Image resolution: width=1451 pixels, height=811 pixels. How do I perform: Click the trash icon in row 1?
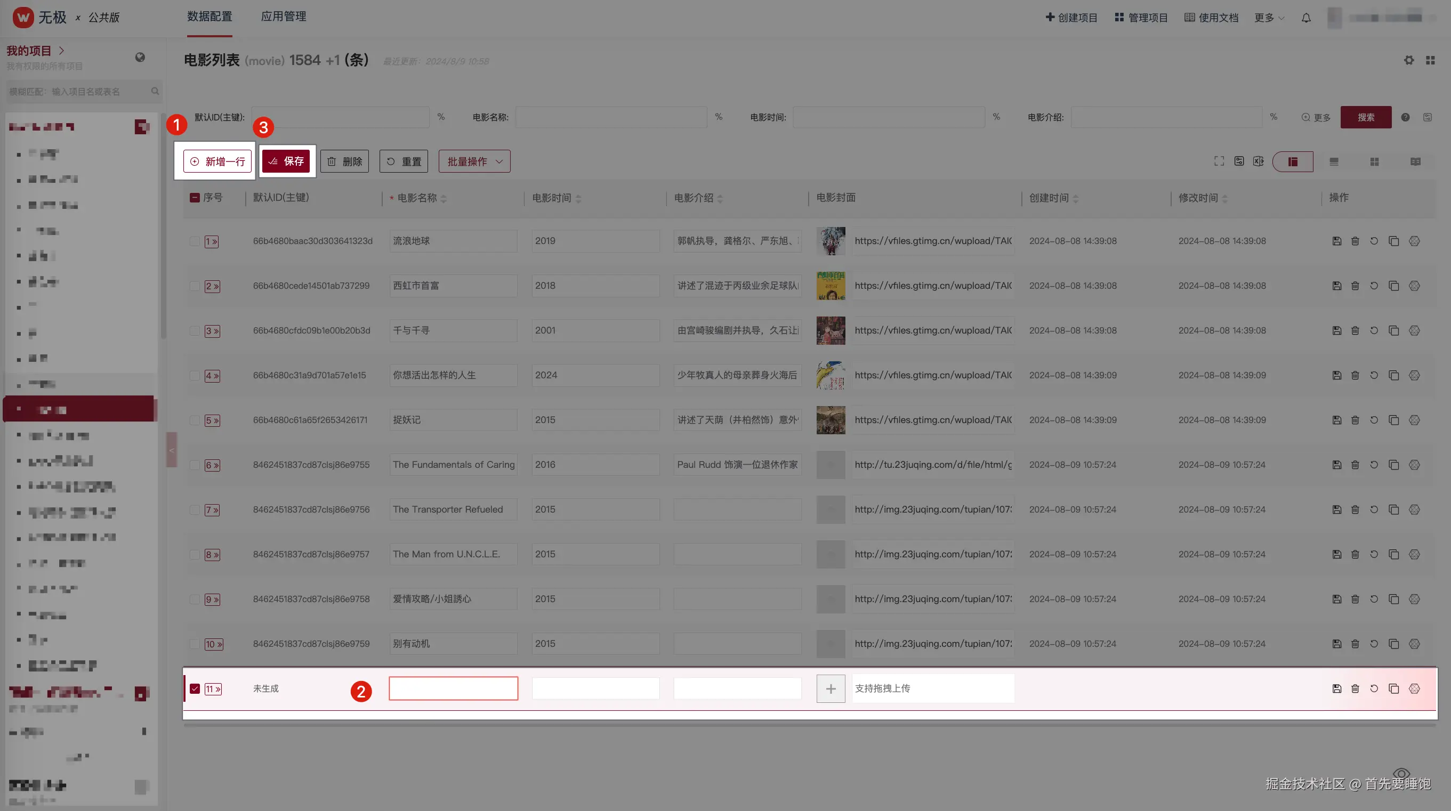coord(1355,241)
